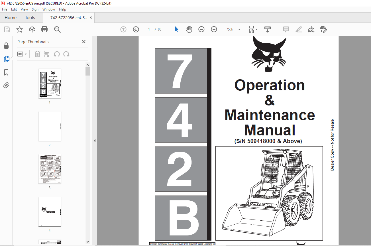Image resolution: width=371 pixels, height=246 pixels.
Task: Open the Find text magnifier tool
Action: 57,29
